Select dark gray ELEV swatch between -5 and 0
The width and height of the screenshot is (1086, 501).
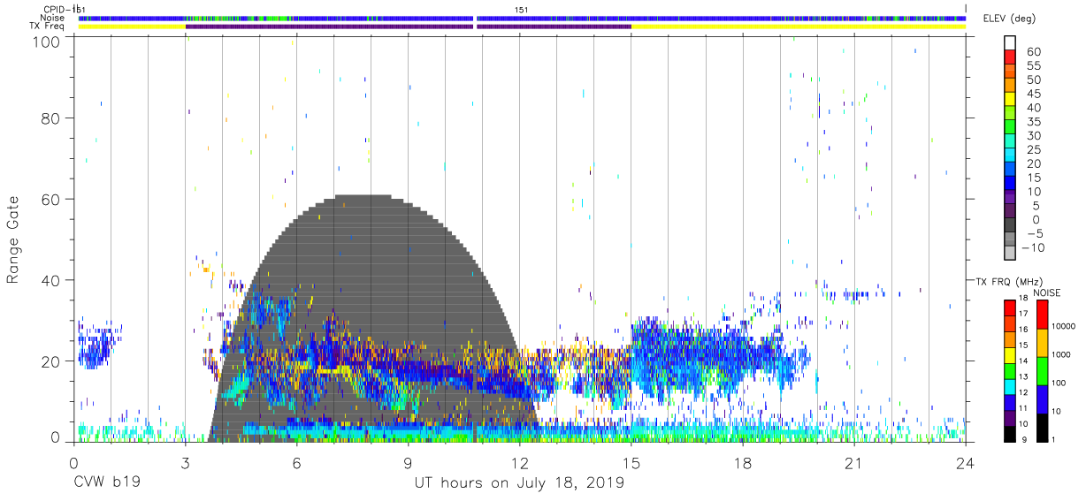(1010, 225)
